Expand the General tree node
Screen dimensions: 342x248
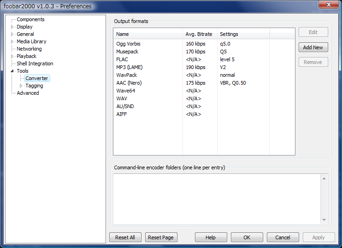click(x=12, y=34)
